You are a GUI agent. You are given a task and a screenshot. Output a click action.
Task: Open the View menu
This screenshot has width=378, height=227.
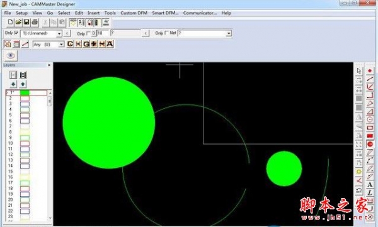point(37,13)
